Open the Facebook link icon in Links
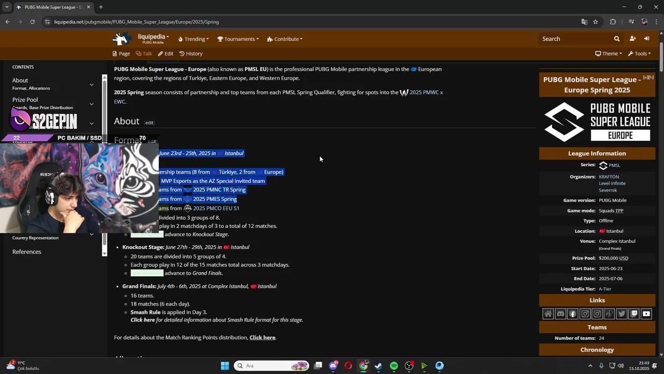The image size is (664, 374). (573, 314)
